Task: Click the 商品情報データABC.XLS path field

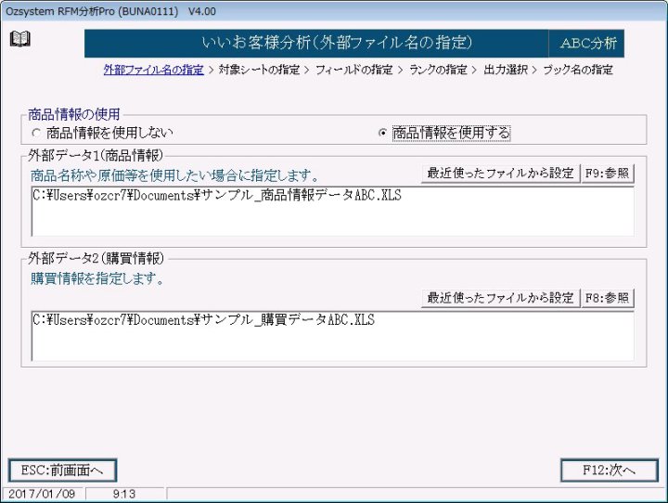Action: (x=333, y=212)
